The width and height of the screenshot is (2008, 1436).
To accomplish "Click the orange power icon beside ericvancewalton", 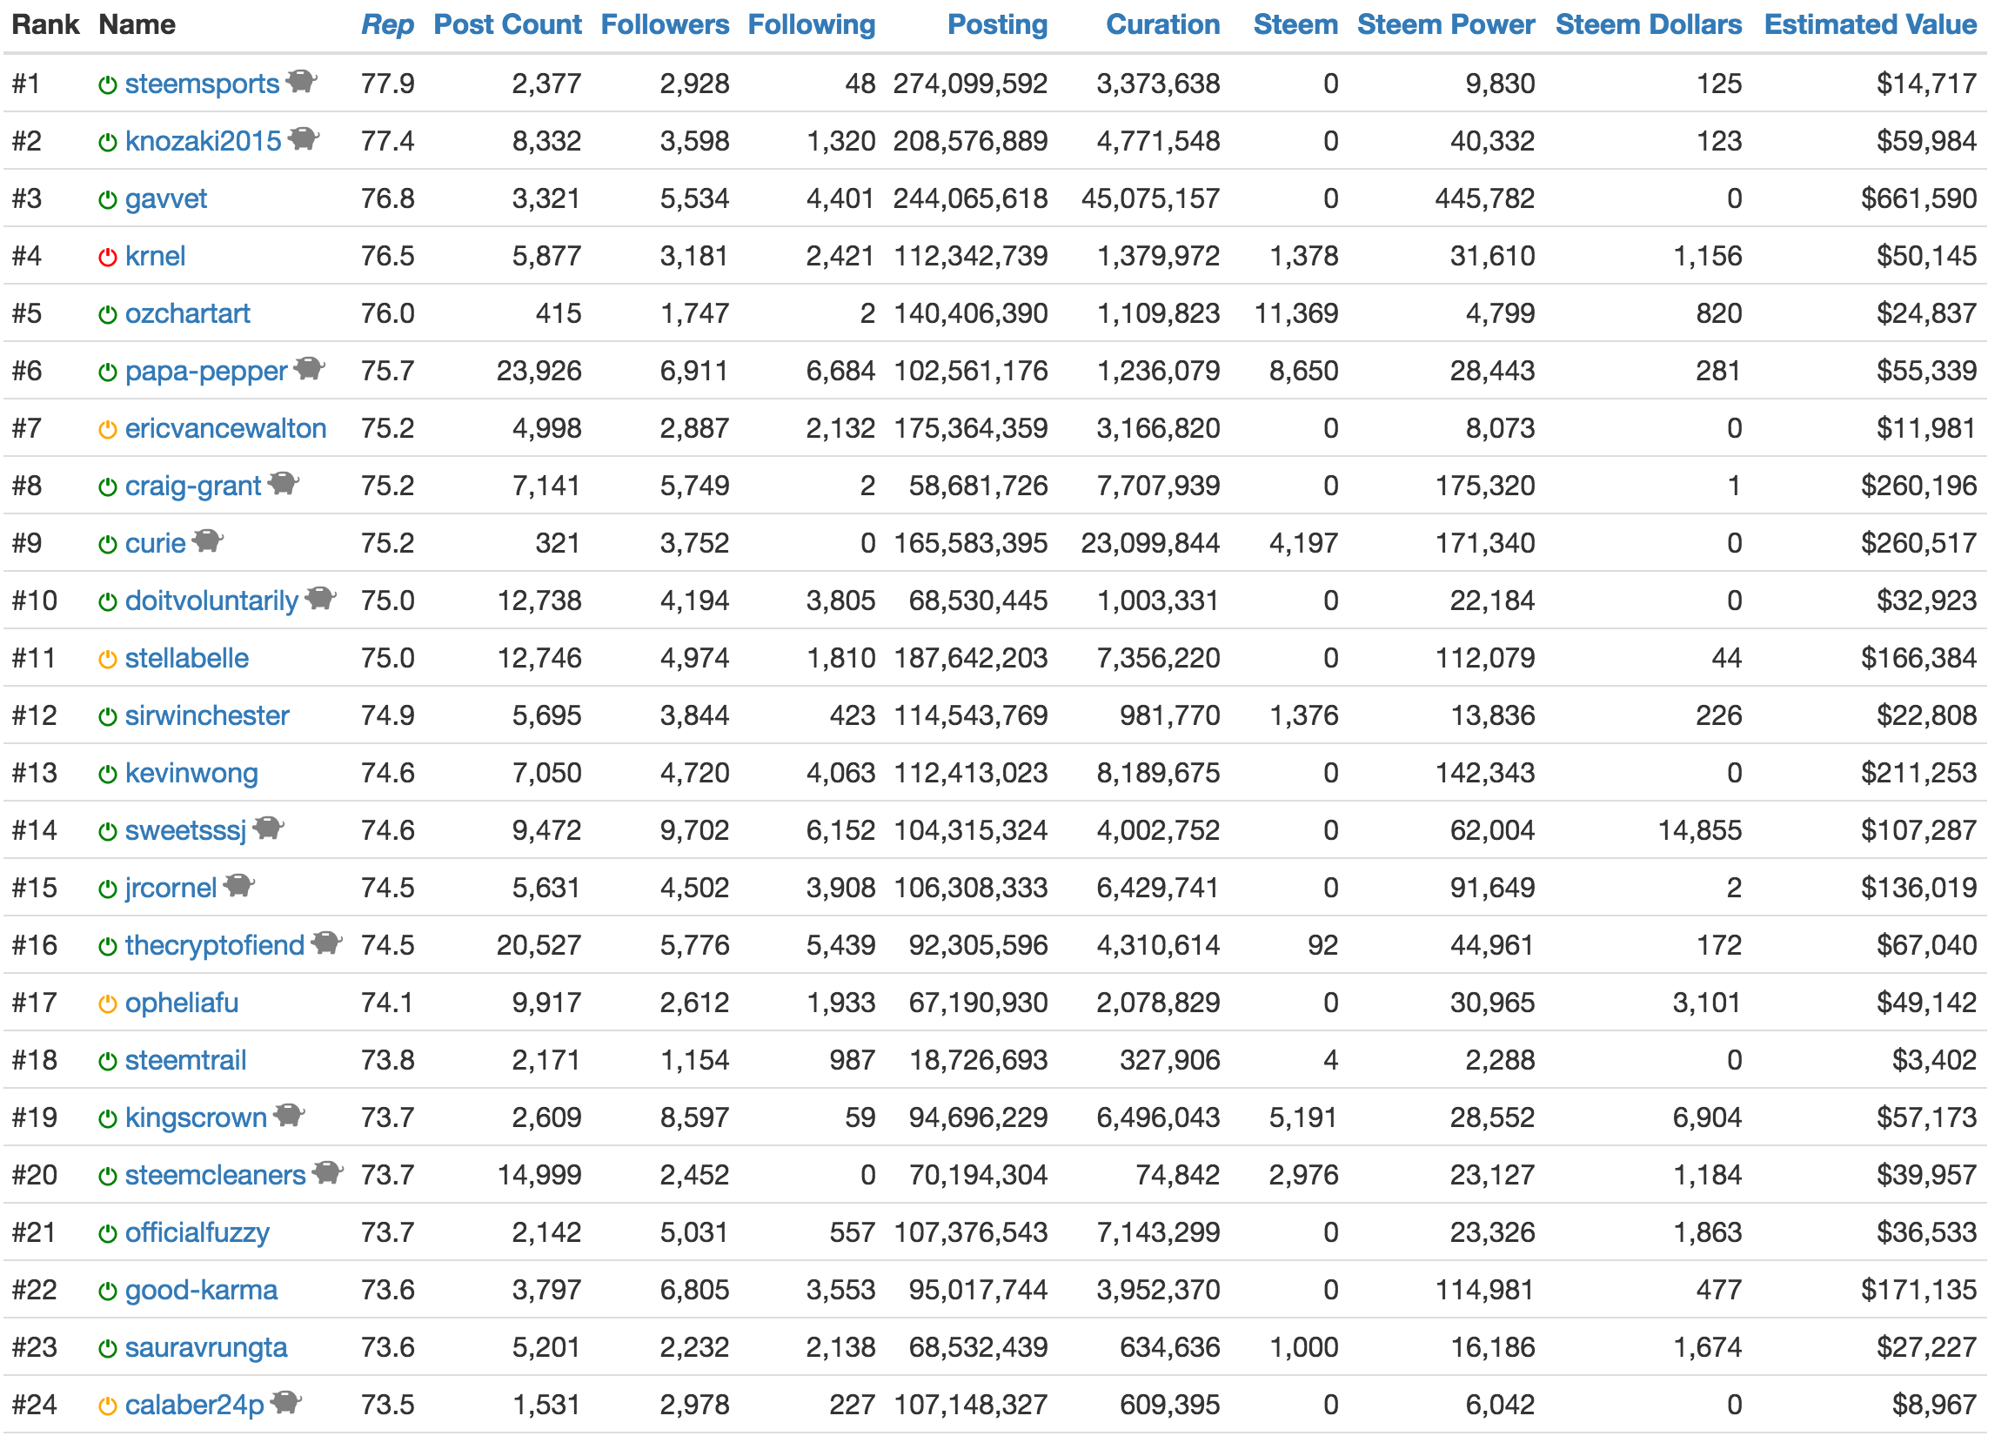I will point(108,430).
